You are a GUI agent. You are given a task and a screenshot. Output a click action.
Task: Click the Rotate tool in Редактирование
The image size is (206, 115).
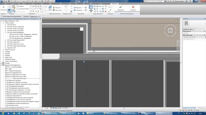coord(97,9)
